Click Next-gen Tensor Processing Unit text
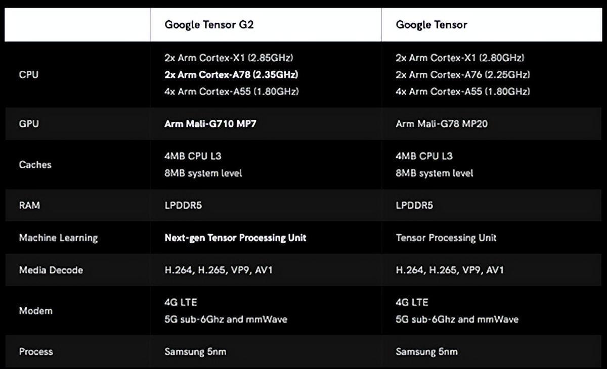 [x=235, y=238]
